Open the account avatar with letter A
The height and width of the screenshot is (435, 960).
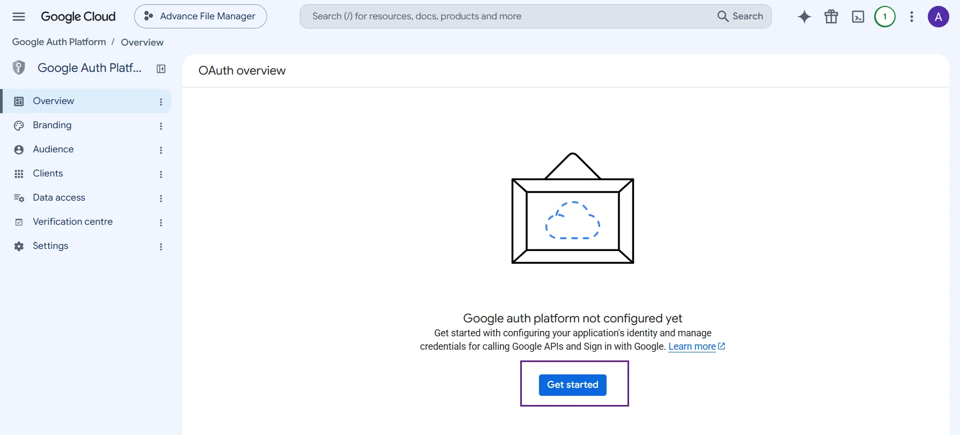coord(939,17)
